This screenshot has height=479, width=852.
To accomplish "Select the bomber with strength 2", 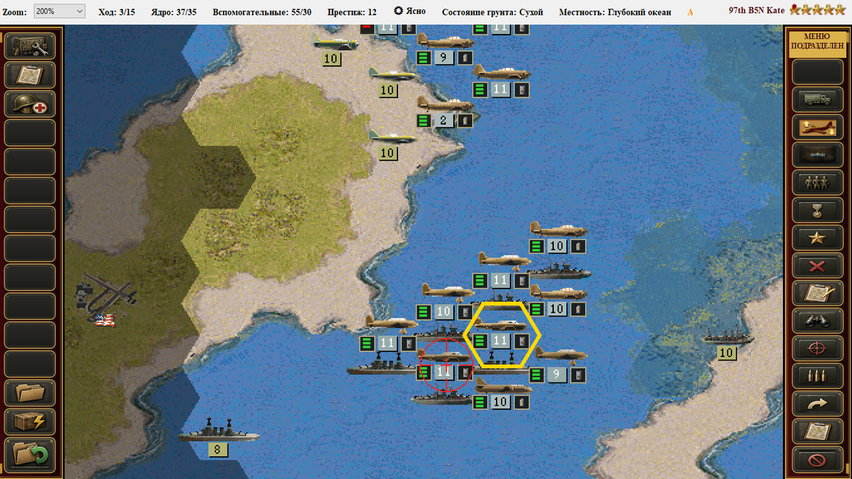I will pos(445,111).
